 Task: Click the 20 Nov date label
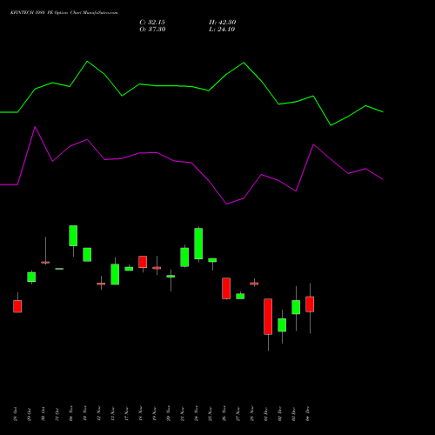(x=169, y=413)
